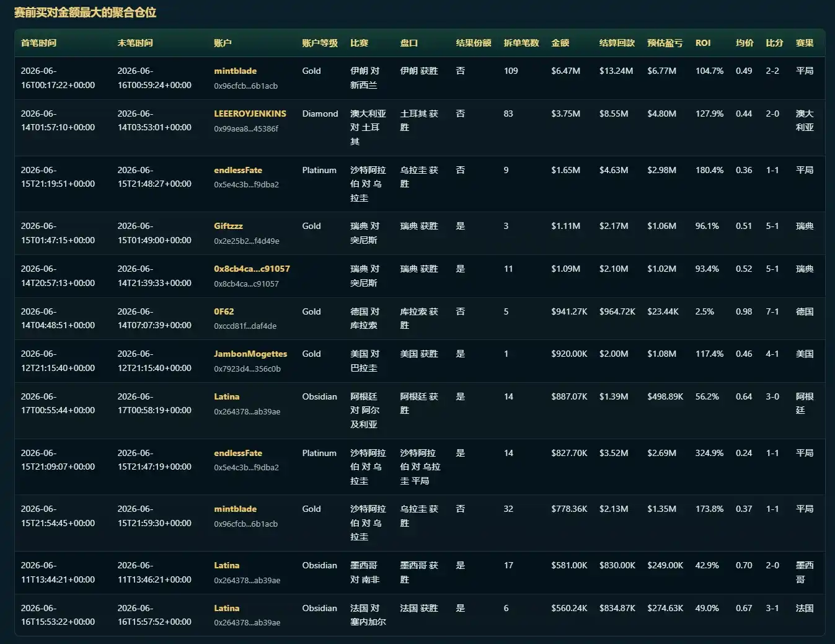Screen dimensions: 835x644
Task: Click the $834.87K settlement cell
Action: tap(617, 608)
